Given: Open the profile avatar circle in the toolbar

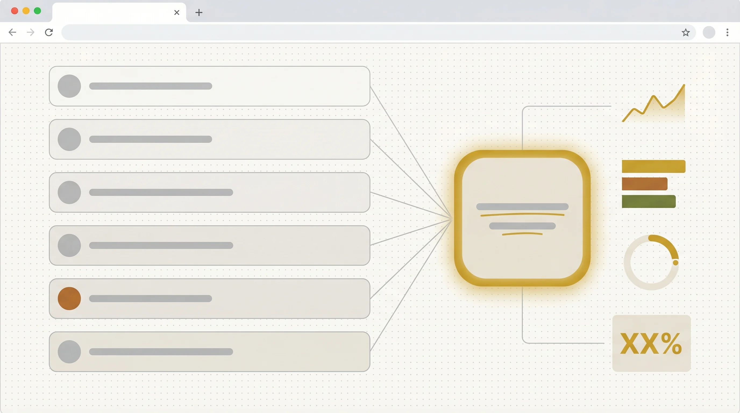Looking at the screenshot, I should (709, 33).
